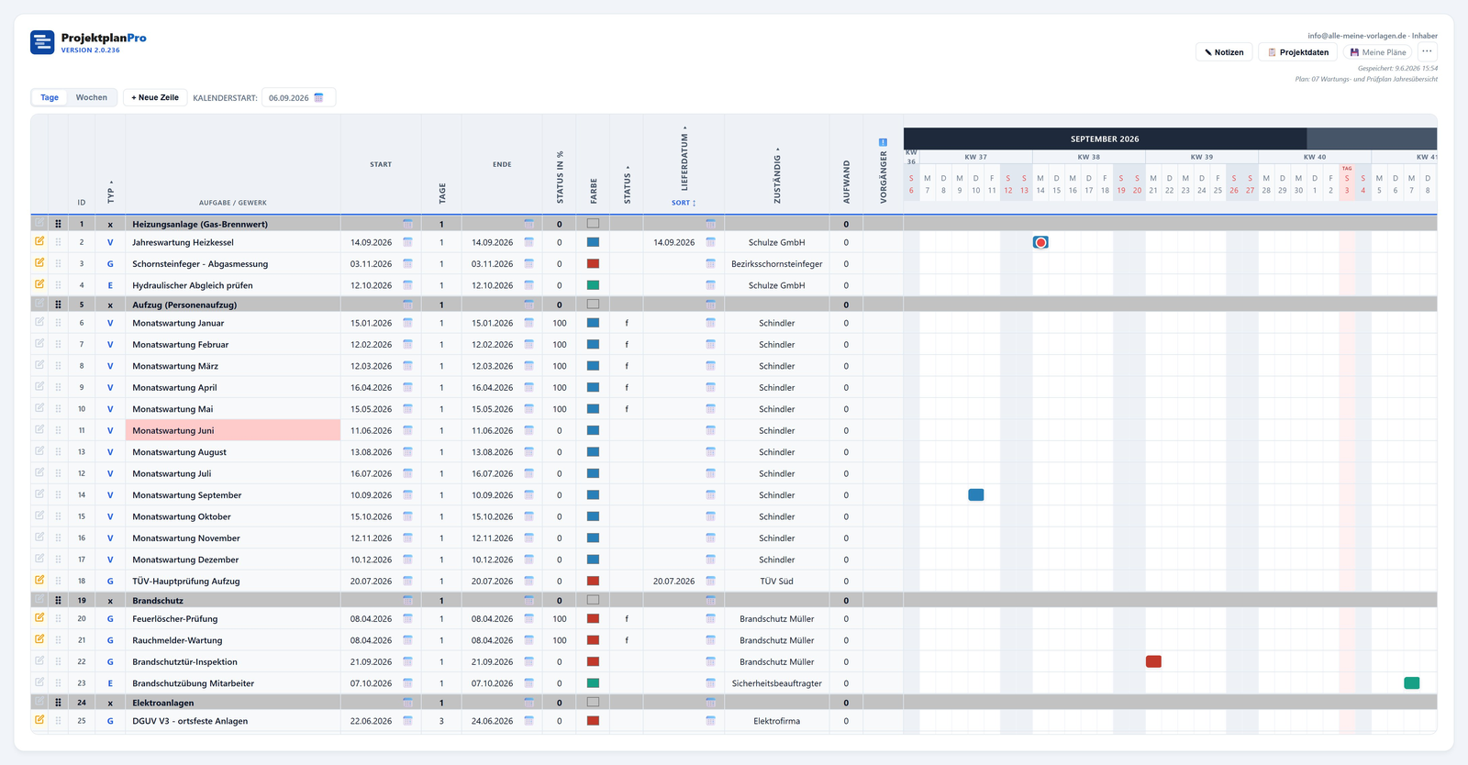Open type selector x for Brandschutz group
Image resolution: width=1468 pixels, height=765 pixels.
click(x=110, y=601)
